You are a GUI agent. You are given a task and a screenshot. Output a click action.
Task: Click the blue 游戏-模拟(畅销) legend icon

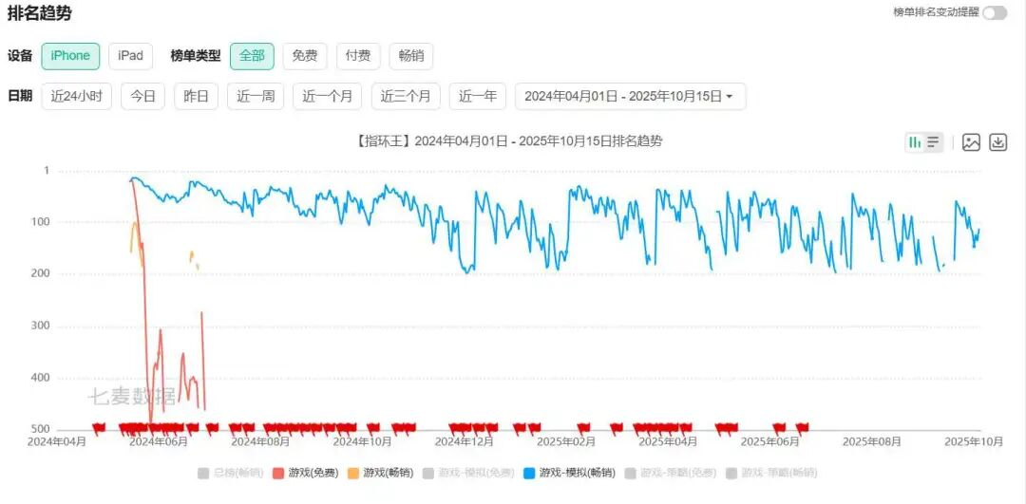point(529,473)
